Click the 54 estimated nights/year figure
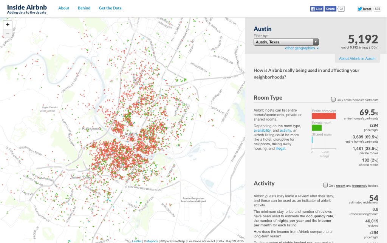Viewport: 387px width, 243px height. pos(374,198)
